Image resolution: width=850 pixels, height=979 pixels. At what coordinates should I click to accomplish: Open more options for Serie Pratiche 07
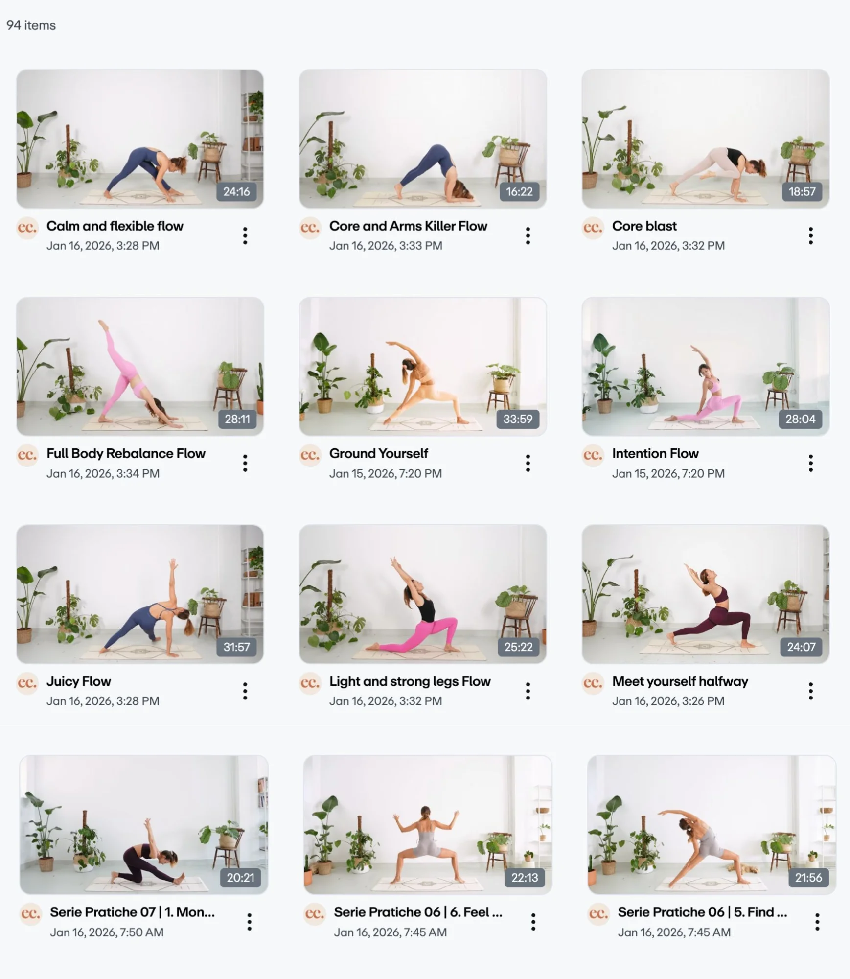(249, 922)
